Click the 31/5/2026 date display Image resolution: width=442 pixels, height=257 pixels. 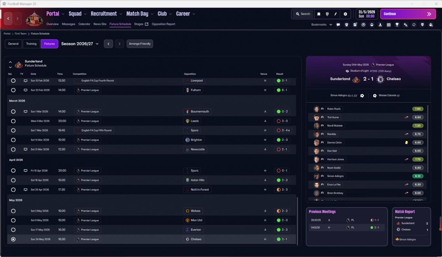[x=367, y=14]
